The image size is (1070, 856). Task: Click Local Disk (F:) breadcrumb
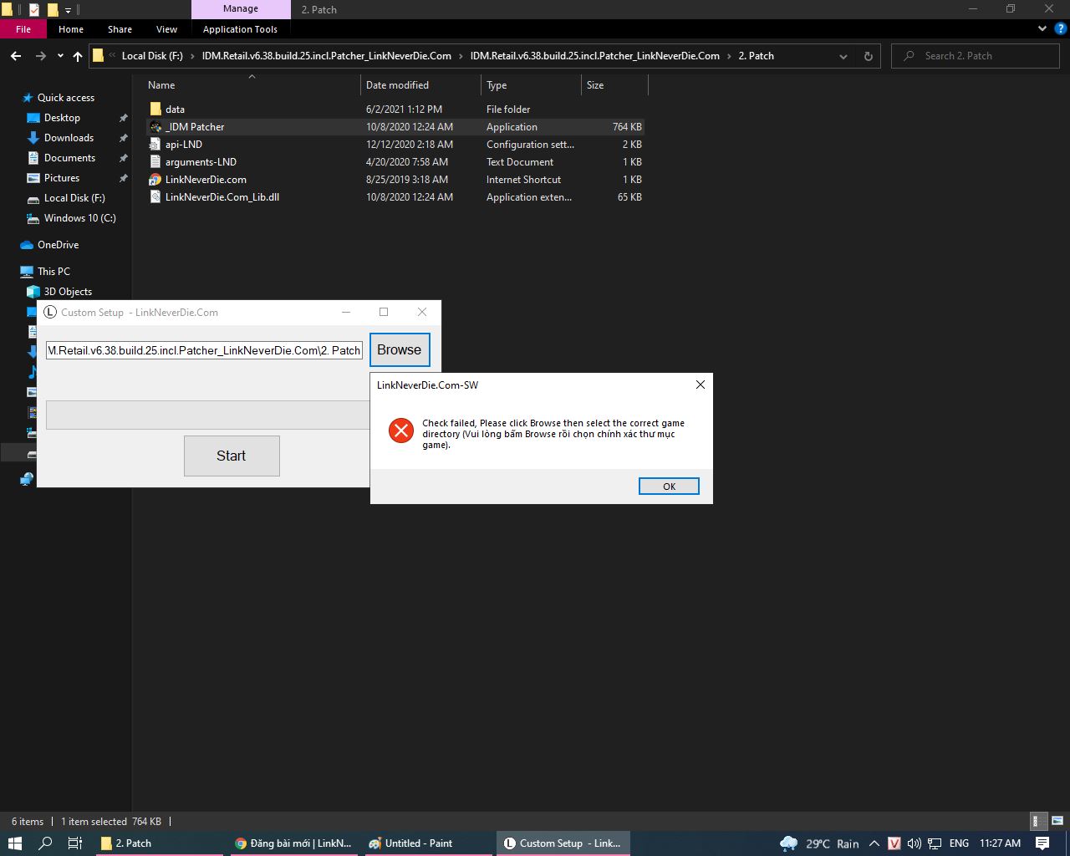click(152, 56)
